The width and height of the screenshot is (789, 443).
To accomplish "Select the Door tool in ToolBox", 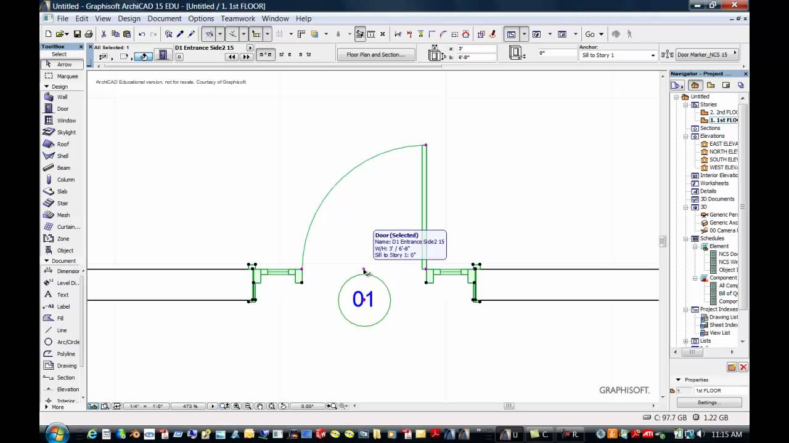I will (62, 109).
